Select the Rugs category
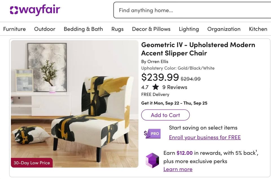 pyautogui.click(x=117, y=29)
